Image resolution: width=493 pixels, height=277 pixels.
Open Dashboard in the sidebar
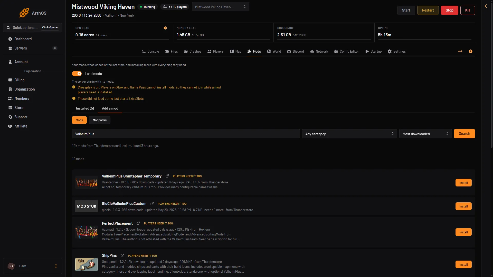coord(33,39)
